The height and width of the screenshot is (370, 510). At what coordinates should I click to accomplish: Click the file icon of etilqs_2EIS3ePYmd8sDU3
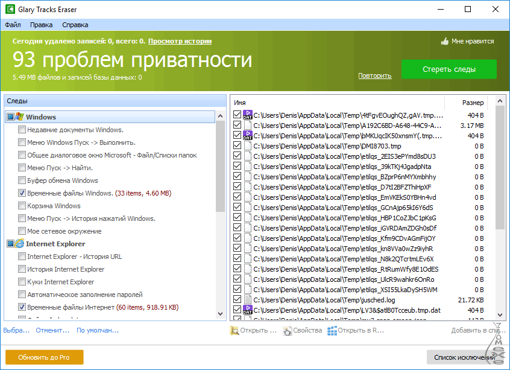(248, 156)
